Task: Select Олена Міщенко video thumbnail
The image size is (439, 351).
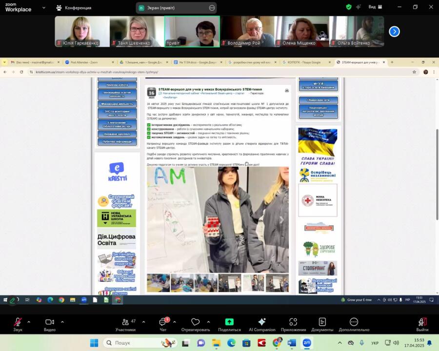Action: coord(301,31)
